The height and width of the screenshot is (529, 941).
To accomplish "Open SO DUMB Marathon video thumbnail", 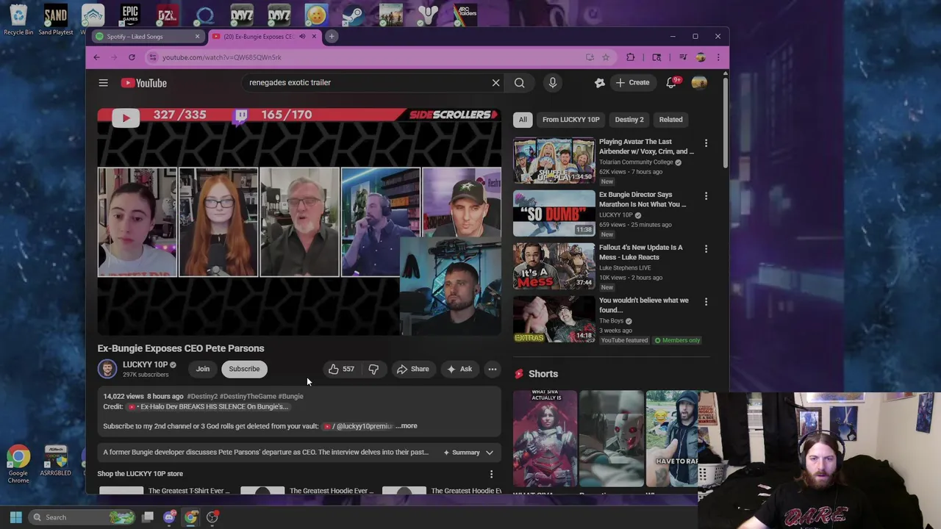I will [x=554, y=213].
